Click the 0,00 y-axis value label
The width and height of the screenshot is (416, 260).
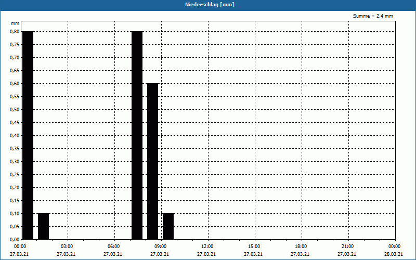[x=15, y=239]
